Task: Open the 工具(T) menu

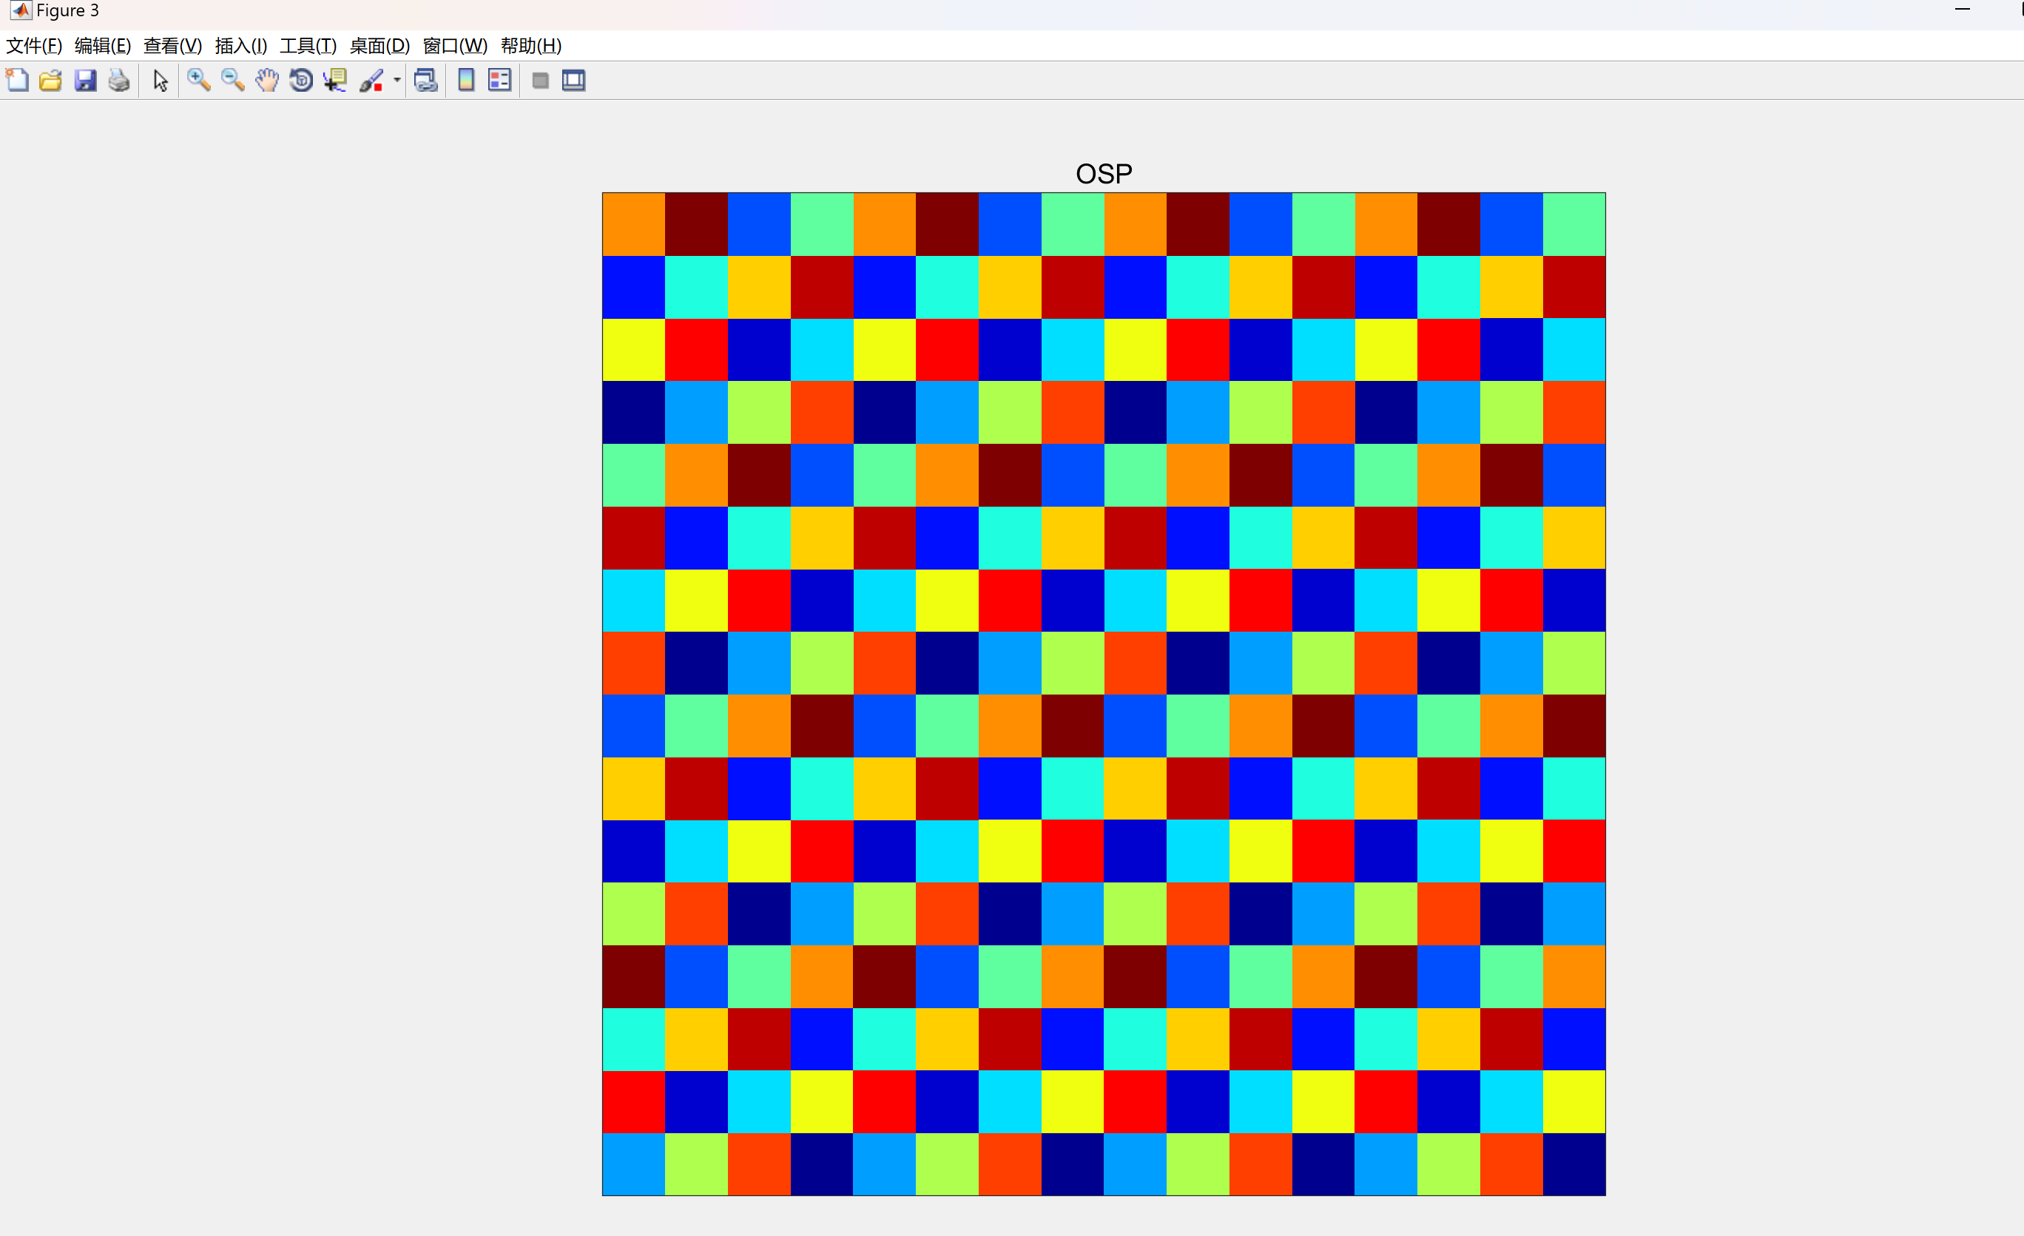Action: [x=308, y=46]
